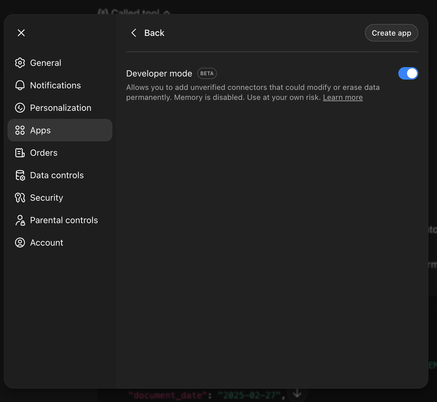The image size is (437, 402).
Task: Open the Account settings section
Action: 47,243
